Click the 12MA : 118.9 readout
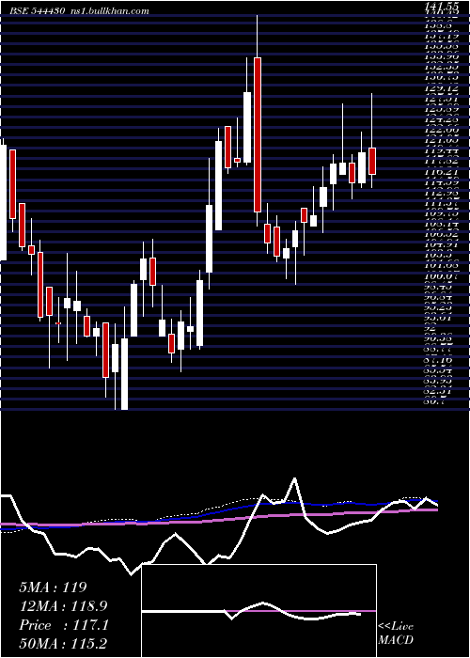Screen dimensions: 470x658 pyautogui.click(x=63, y=605)
